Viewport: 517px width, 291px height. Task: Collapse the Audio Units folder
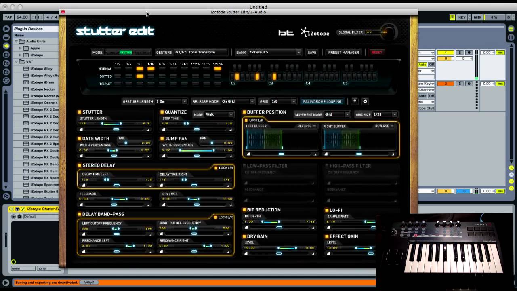pos(17,41)
